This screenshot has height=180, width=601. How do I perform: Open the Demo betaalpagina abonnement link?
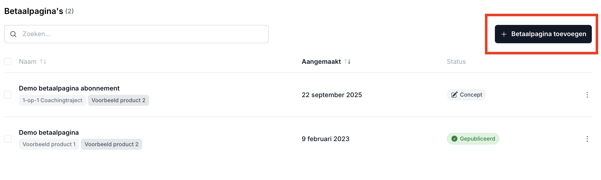pos(69,88)
